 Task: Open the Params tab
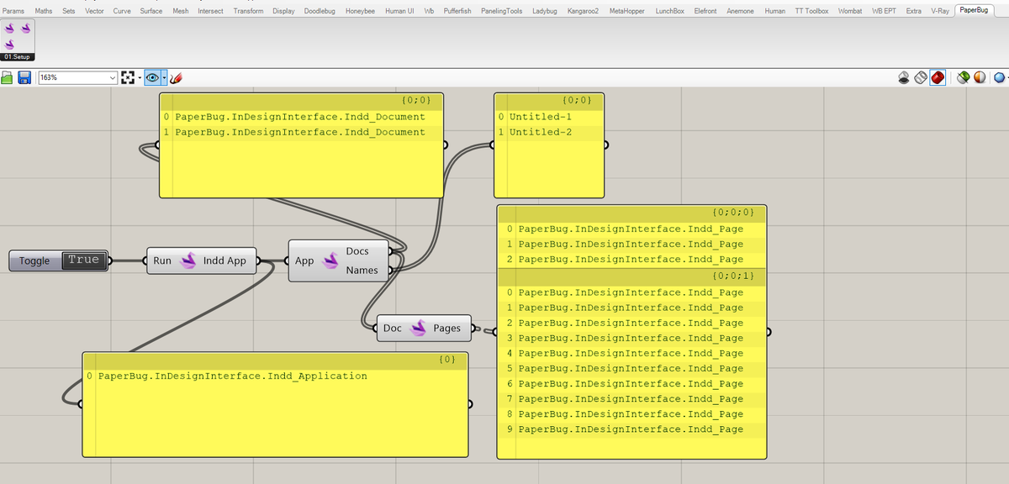pos(13,11)
